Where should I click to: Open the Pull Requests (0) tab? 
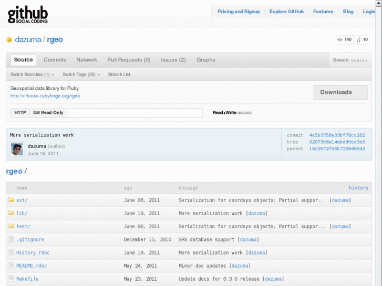click(129, 60)
